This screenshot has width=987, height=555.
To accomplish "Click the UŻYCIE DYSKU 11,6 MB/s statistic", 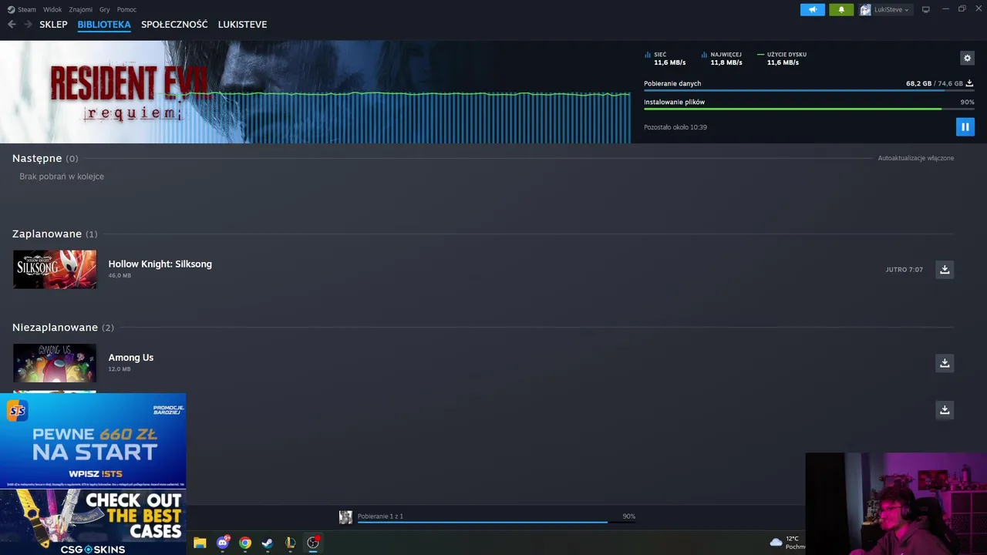I will [782, 59].
